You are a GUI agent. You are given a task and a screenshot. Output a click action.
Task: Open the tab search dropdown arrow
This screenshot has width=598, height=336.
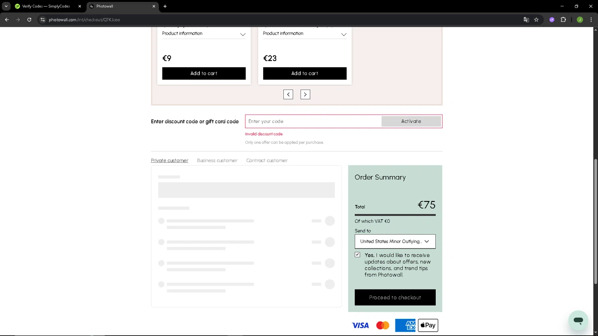click(6, 6)
